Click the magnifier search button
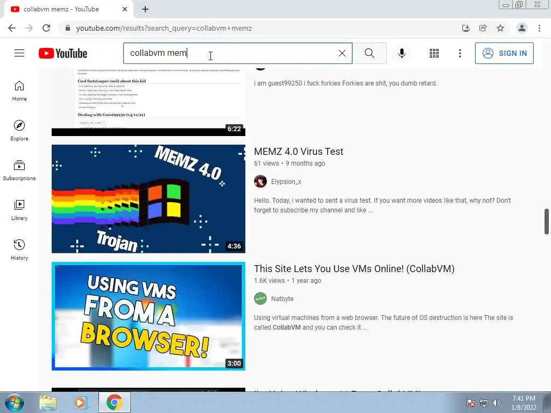 [369, 53]
